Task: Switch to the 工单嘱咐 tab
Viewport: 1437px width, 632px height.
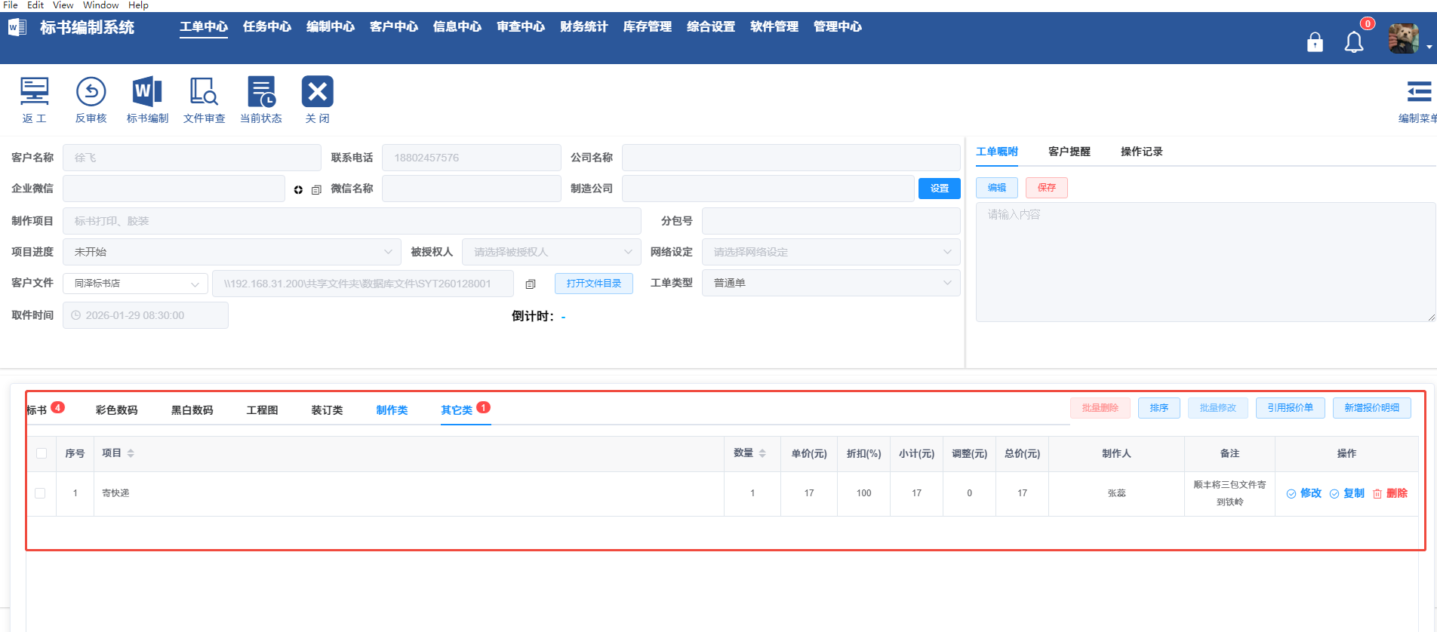Action: click(997, 152)
